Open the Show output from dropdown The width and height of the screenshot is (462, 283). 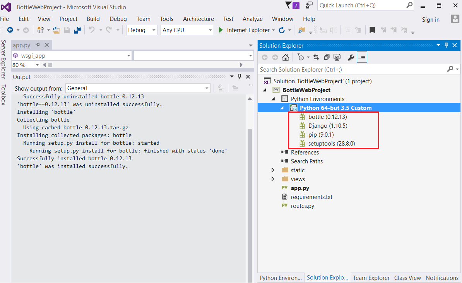[207, 87]
